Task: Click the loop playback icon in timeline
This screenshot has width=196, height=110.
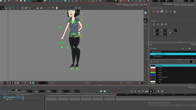Action: coord(1,91)
